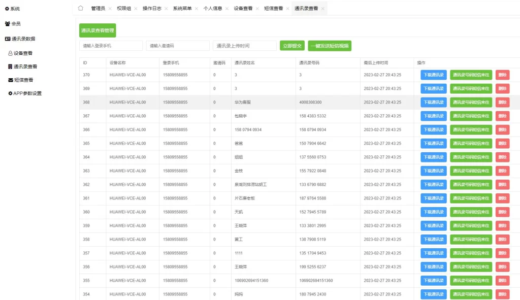
Task: Select the 会员 members icon in sidebar
Action: point(7,23)
